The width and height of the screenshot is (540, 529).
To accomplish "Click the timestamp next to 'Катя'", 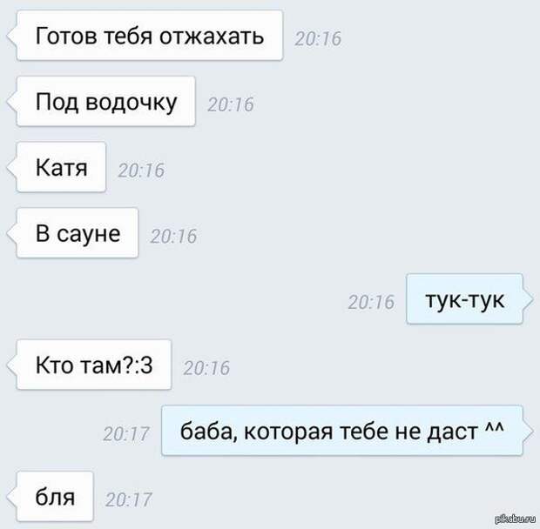I will (x=141, y=171).
